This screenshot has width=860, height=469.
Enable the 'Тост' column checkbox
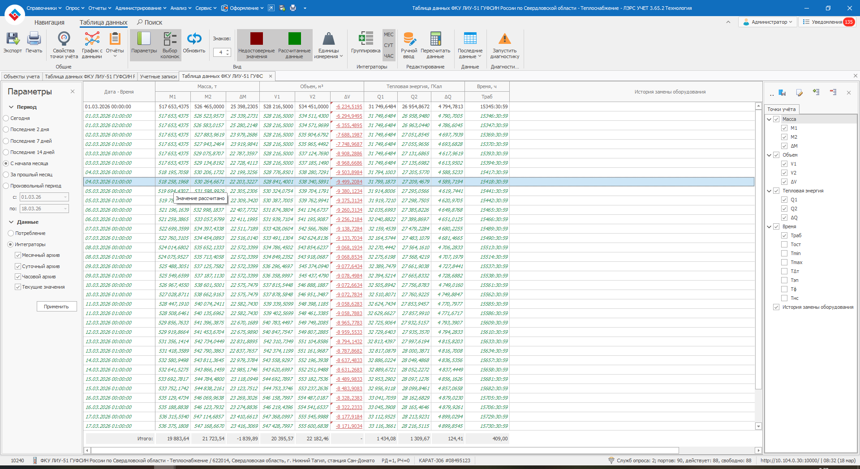point(784,244)
